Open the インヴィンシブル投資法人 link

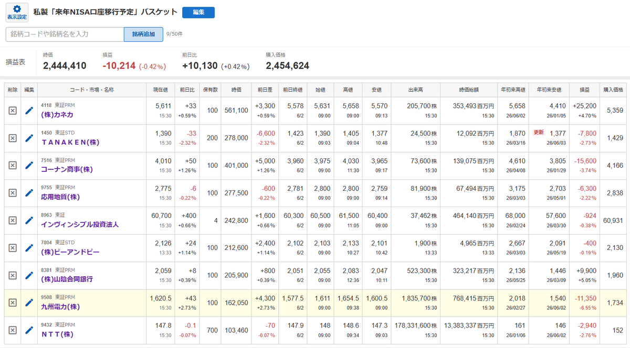(80, 224)
